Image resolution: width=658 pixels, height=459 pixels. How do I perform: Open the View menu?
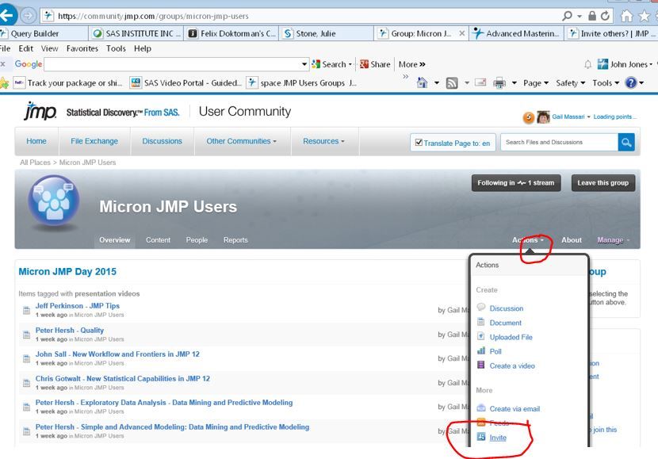(x=49, y=48)
